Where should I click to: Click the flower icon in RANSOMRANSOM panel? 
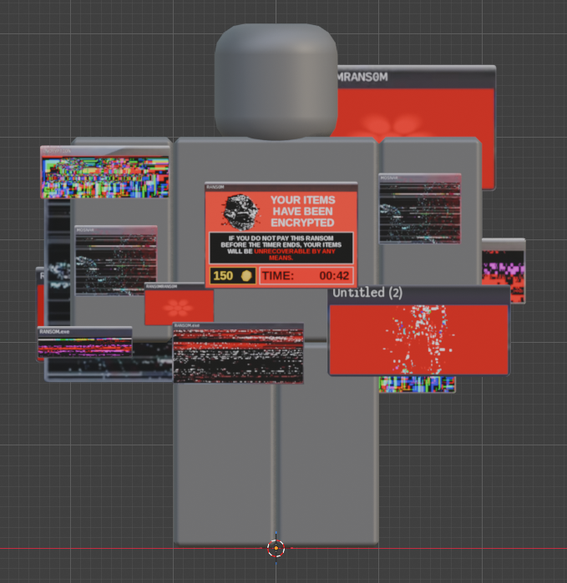click(178, 308)
